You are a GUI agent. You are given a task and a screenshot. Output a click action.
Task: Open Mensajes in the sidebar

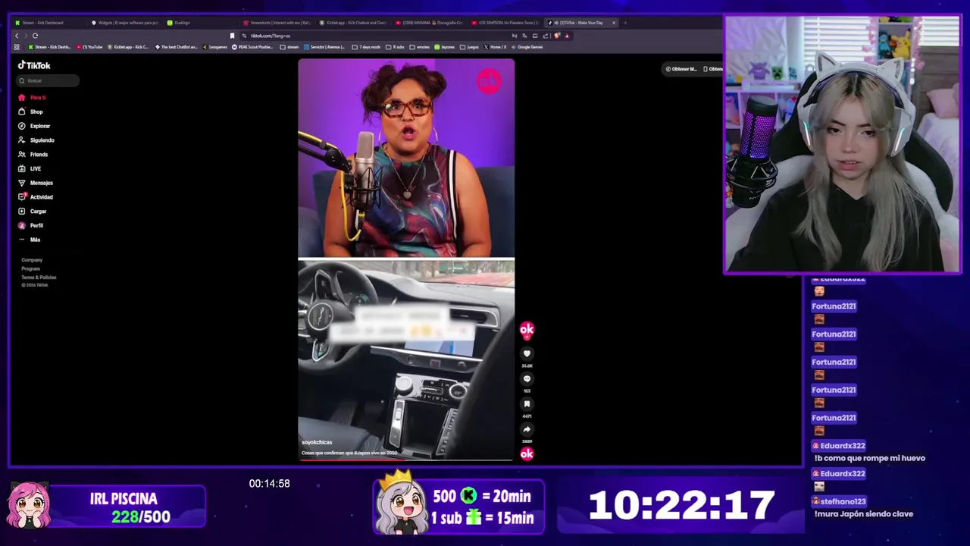[36, 183]
